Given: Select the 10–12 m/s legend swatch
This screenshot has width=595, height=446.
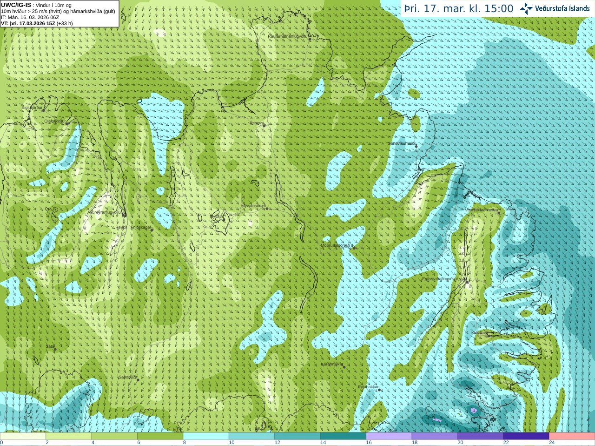Looking at the screenshot, I should [252, 436].
